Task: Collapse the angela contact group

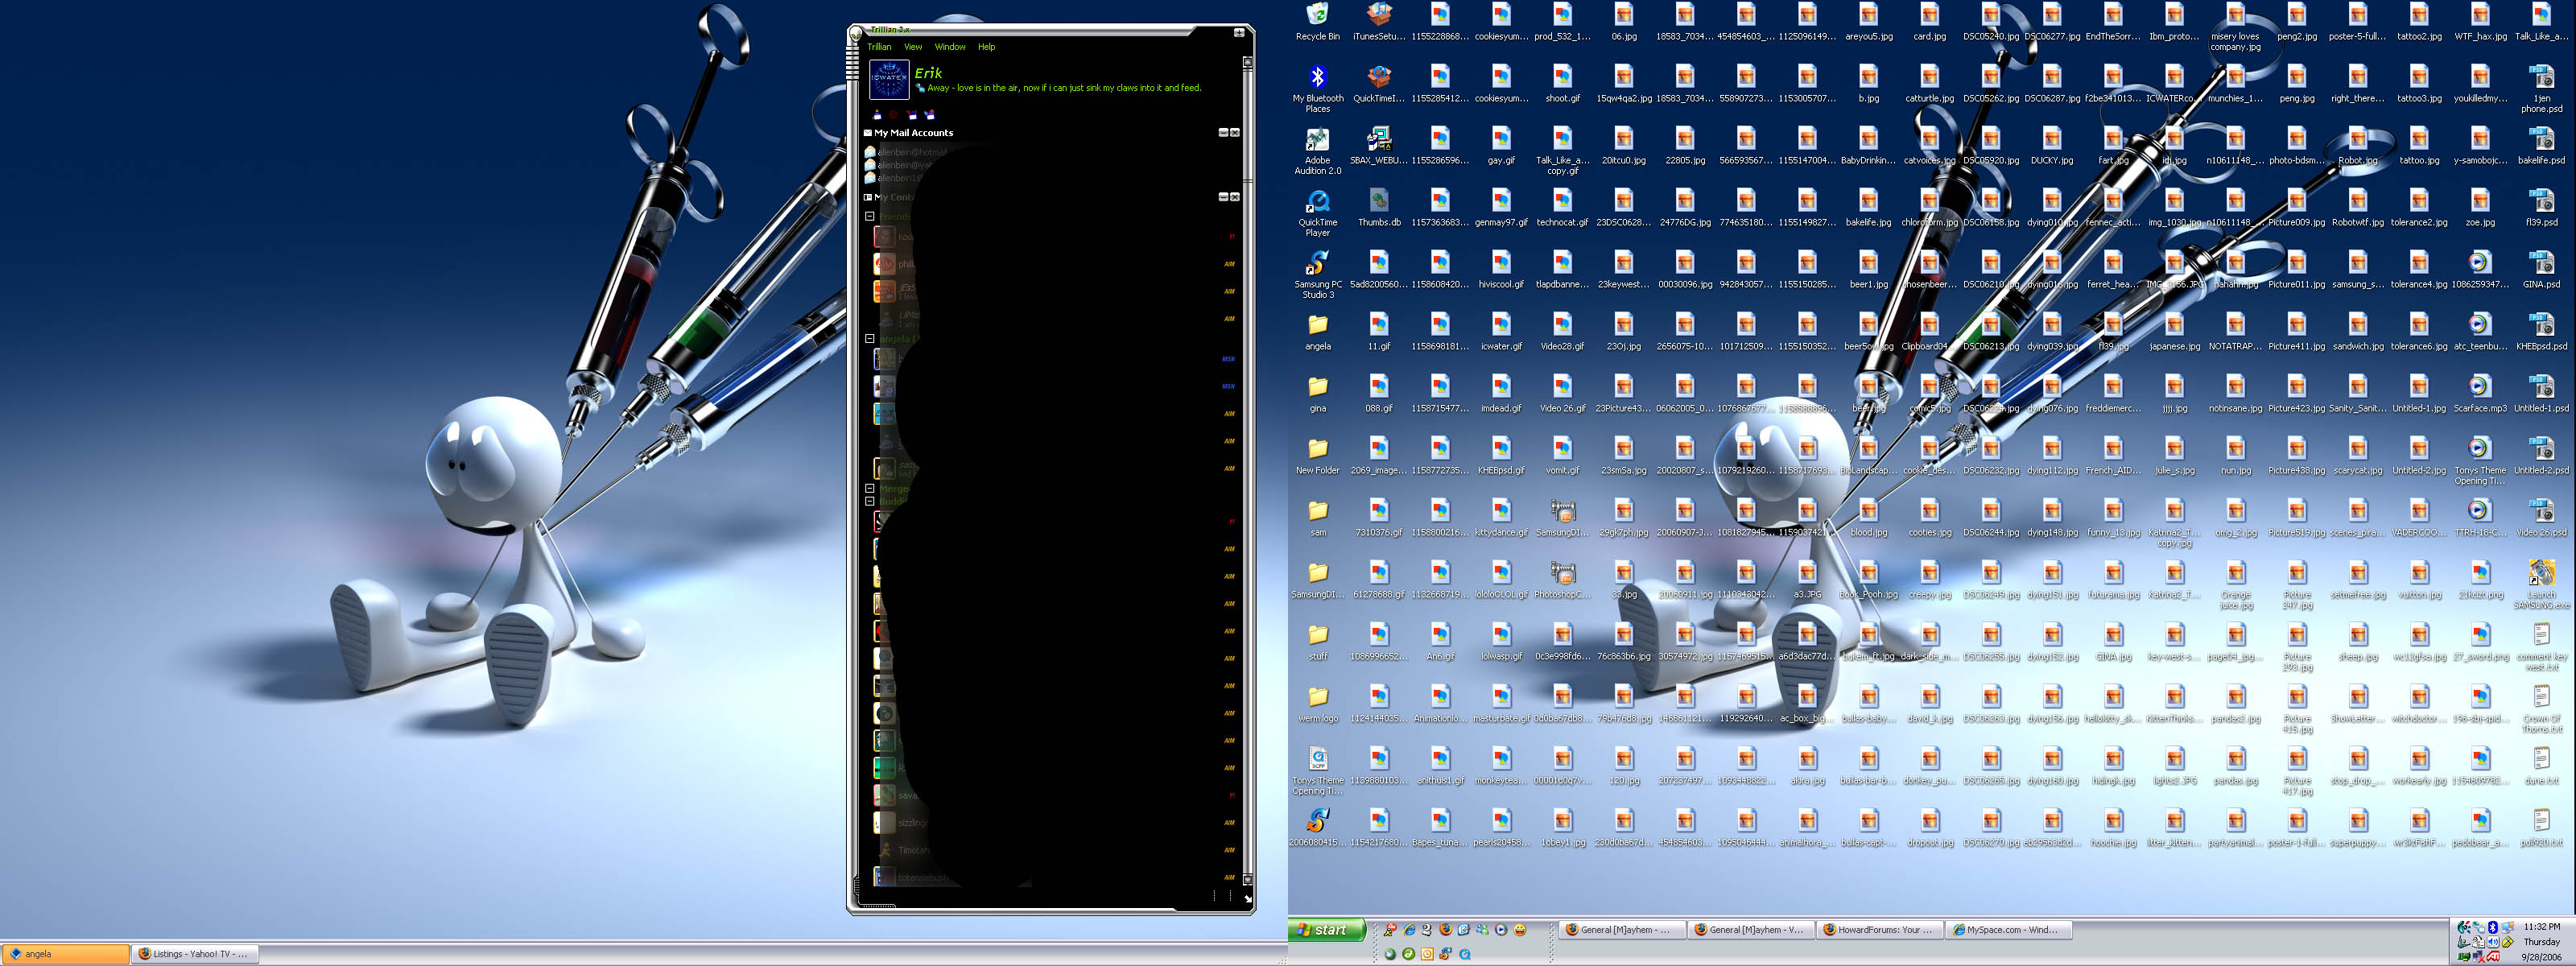Action: [x=870, y=339]
